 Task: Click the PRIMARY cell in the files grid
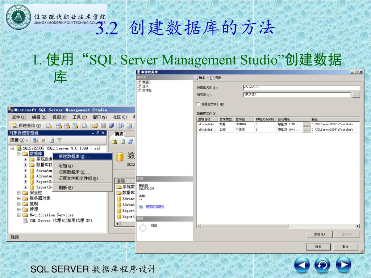point(244,125)
